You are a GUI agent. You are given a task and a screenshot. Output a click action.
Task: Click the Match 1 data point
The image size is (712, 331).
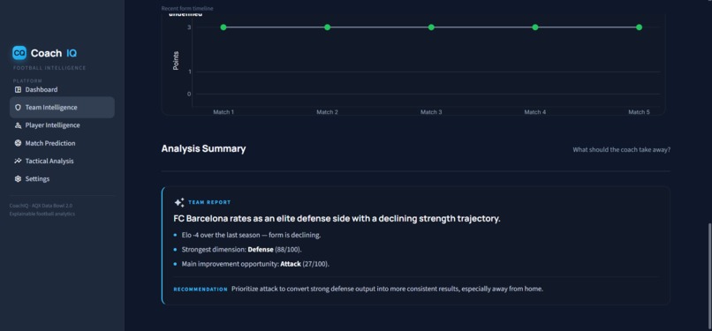[223, 27]
